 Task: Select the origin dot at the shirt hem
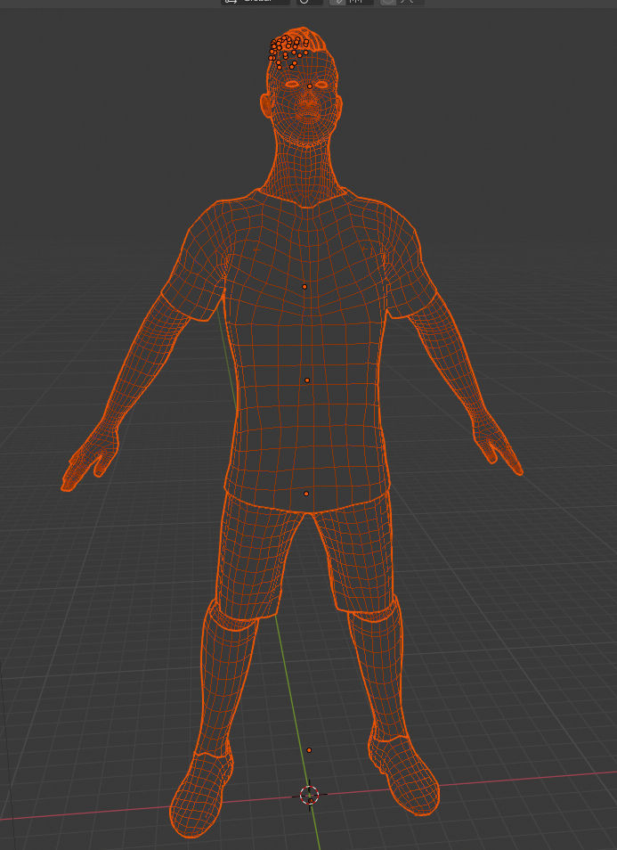click(x=306, y=494)
